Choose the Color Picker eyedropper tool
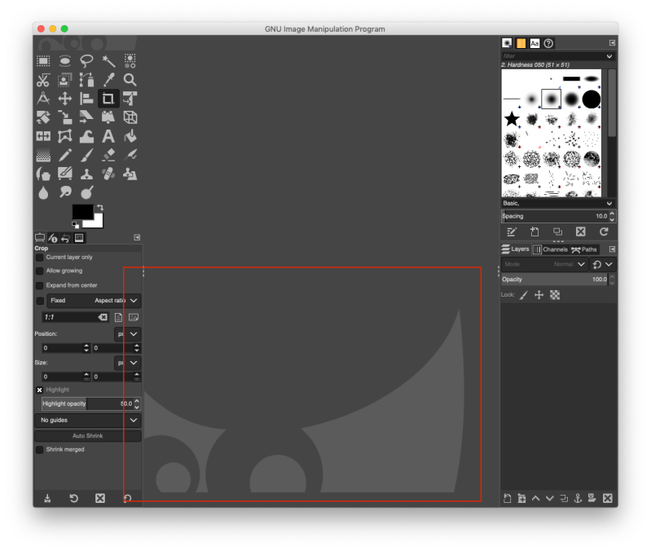 coord(108,80)
